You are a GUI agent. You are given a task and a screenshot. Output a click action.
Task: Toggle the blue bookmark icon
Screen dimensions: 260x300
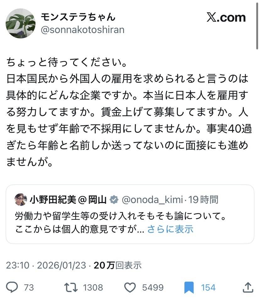pyautogui.click(x=189, y=287)
